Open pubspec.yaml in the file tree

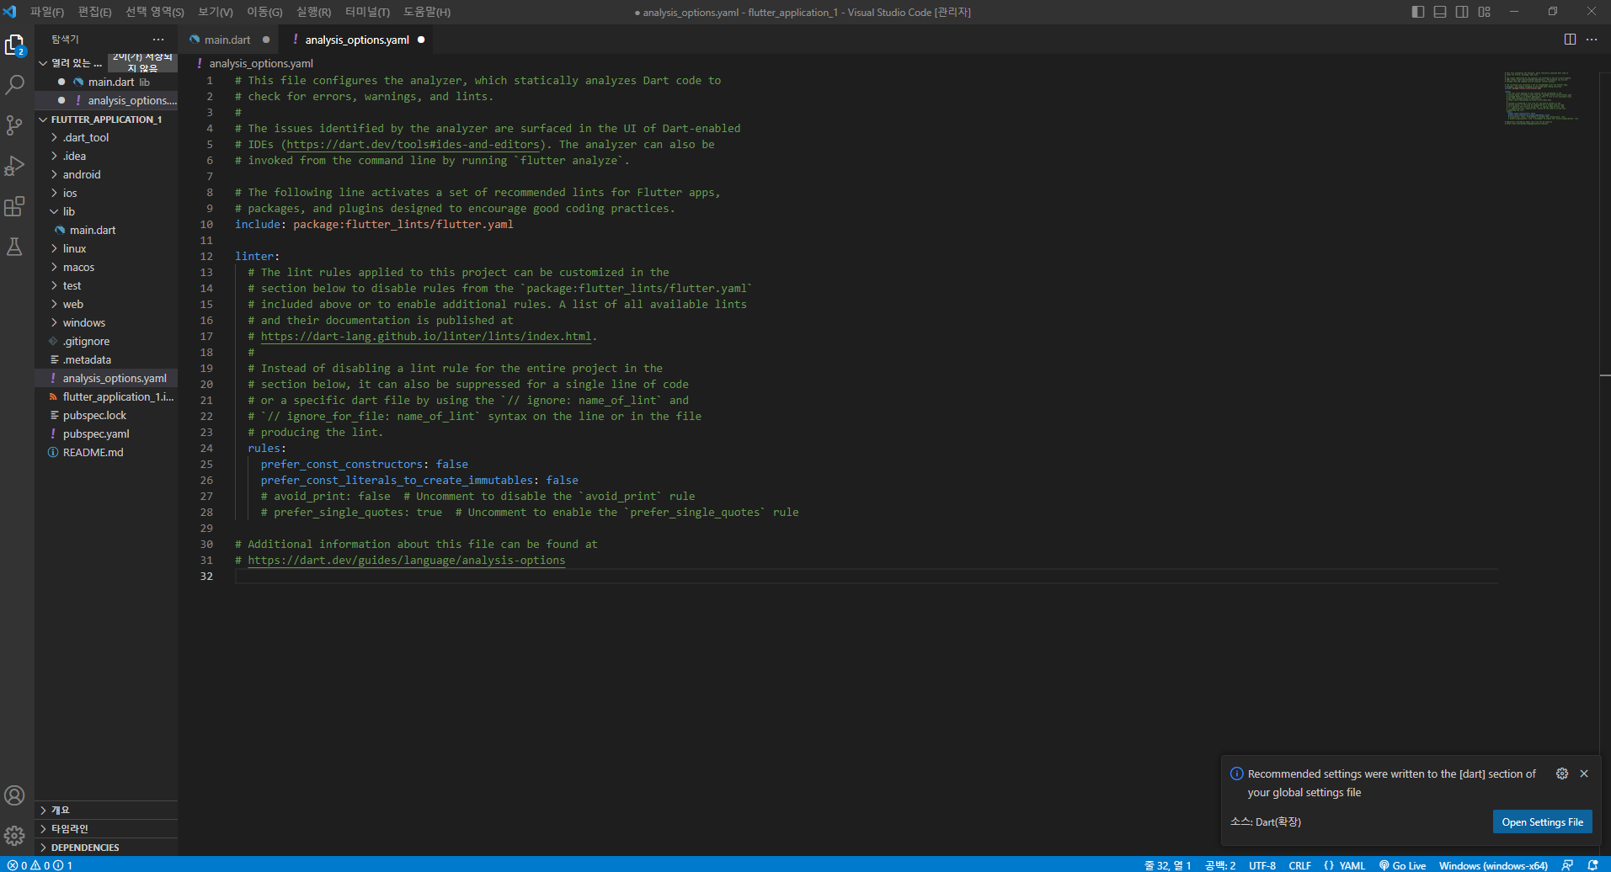96,433
